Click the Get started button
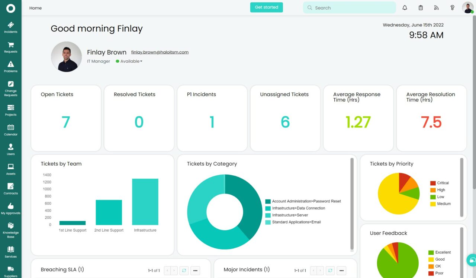 pos(266,7)
